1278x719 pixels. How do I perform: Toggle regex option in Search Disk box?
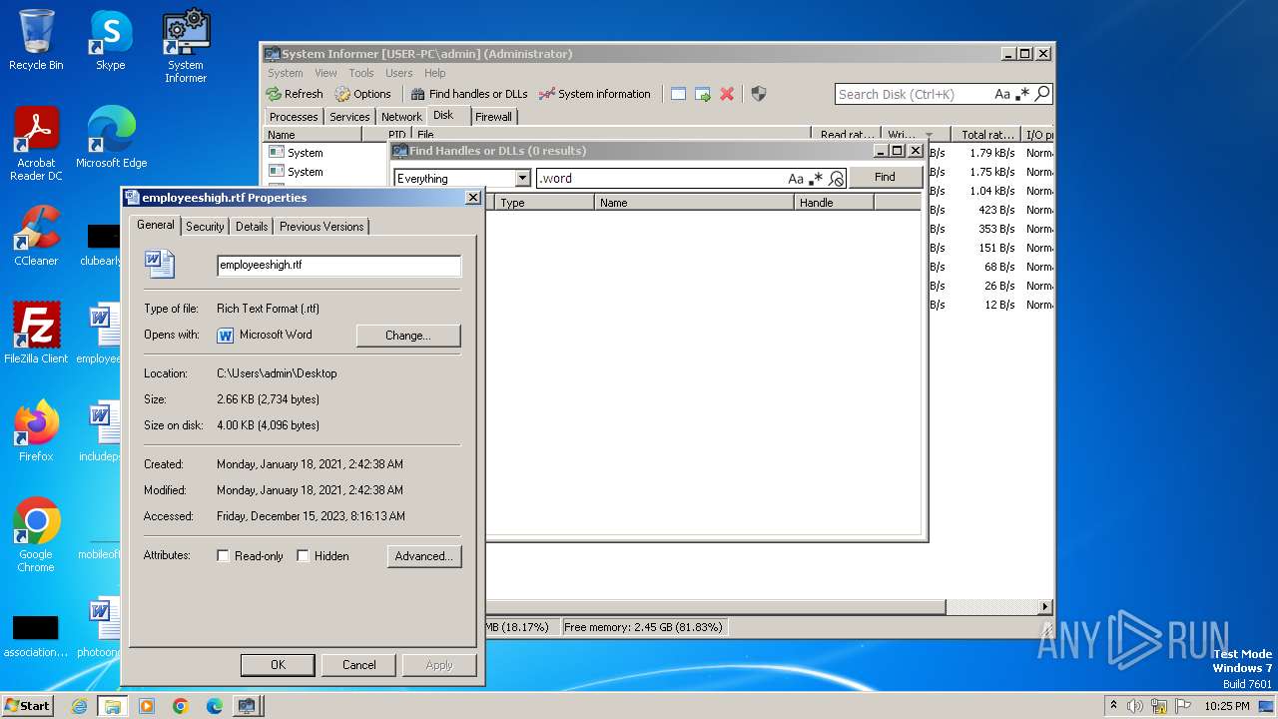click(1022, 94)
